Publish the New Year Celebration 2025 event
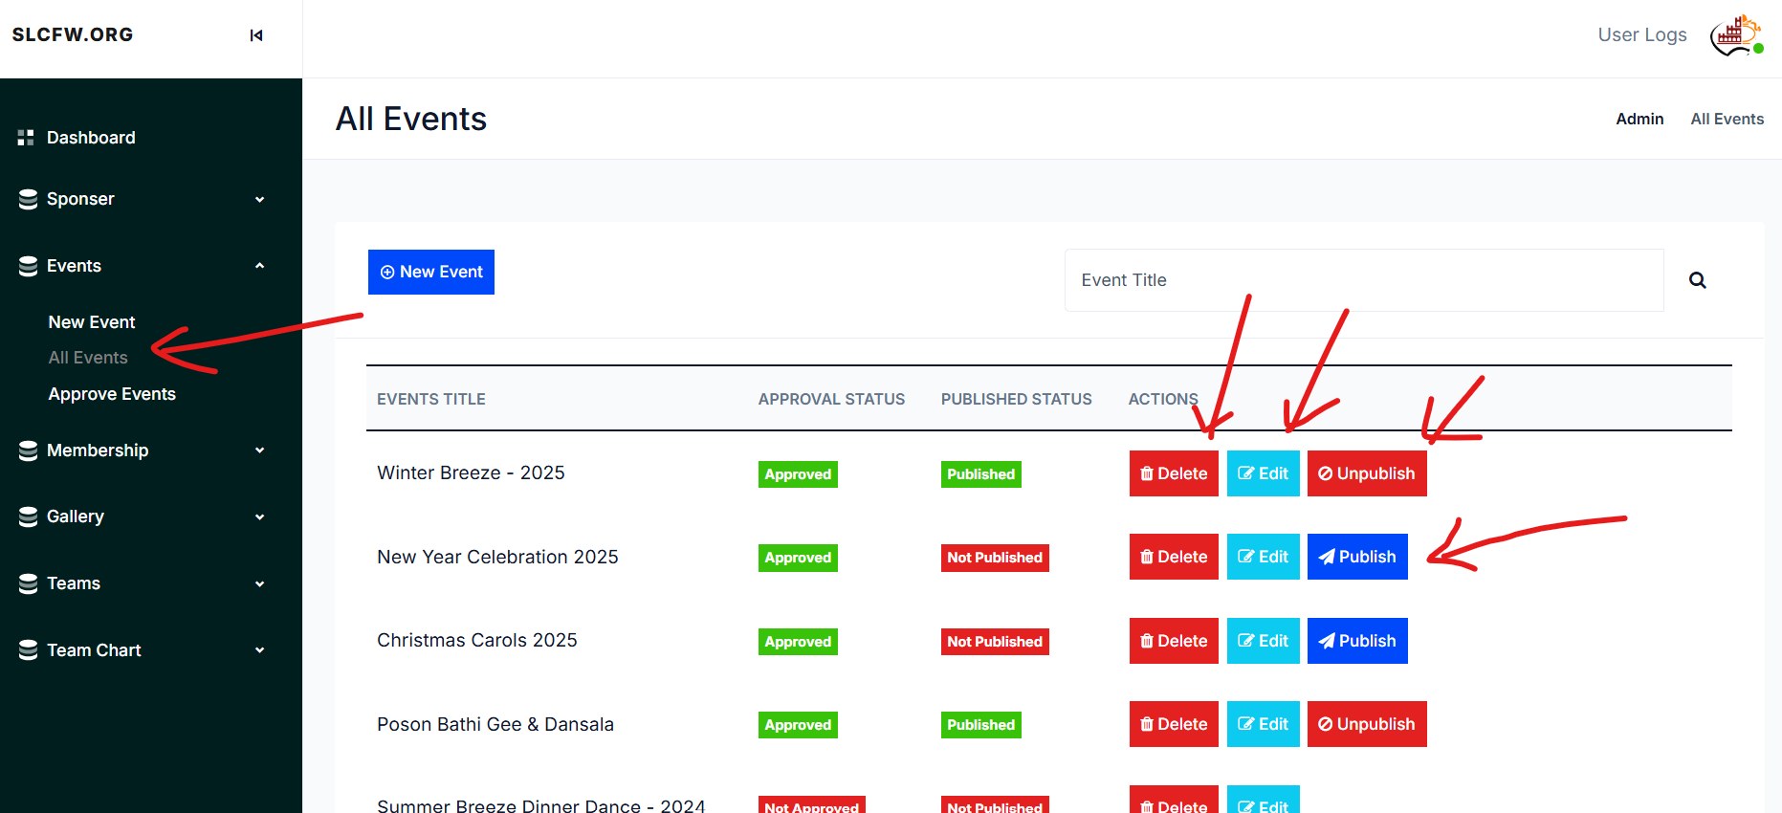 pyautogui.click(x=1357, y=557)
